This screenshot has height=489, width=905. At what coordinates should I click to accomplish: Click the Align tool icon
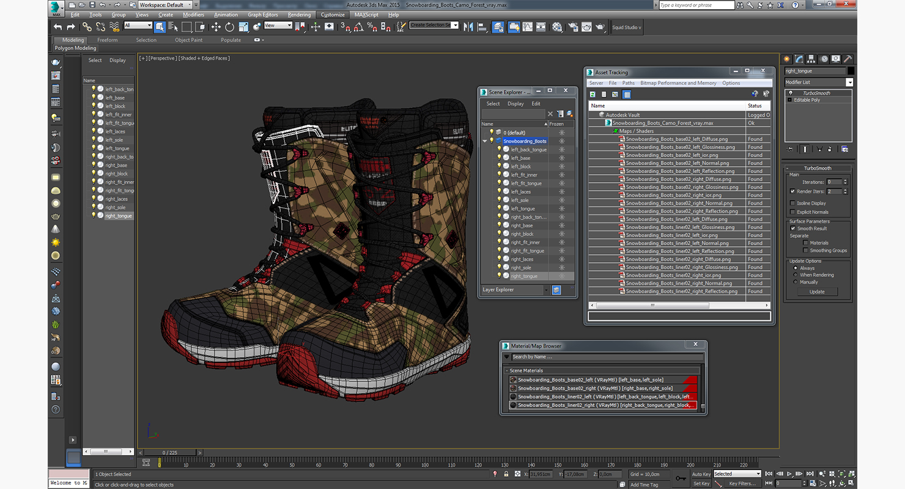tap(482, 27)
